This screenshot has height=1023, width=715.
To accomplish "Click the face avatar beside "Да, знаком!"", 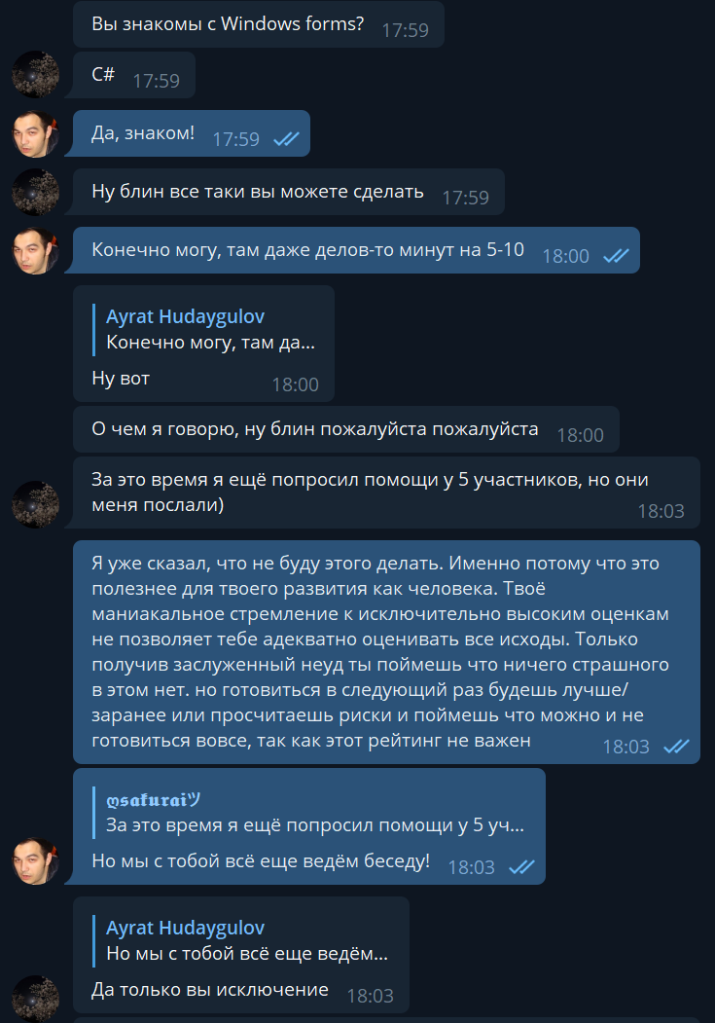I will click(x=36, y=133).
